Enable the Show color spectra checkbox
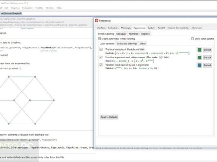Screen dimensions: 217x162 [192, 39]
